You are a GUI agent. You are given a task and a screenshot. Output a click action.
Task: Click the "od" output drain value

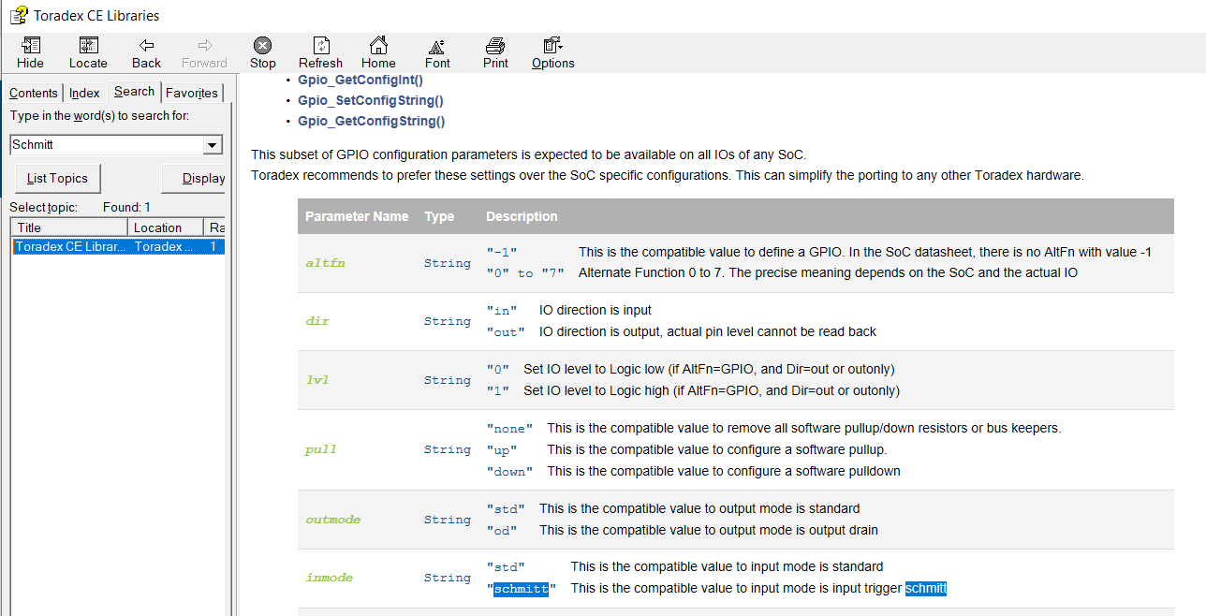click(501, 531)
